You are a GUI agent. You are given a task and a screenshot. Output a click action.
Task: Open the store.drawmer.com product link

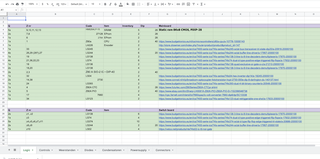point(199,45)
